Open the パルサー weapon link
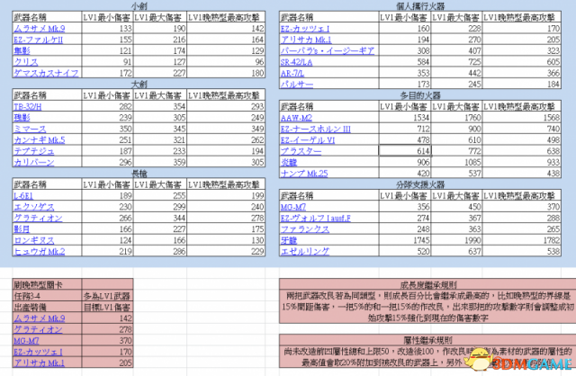The width and height of the screenshot is (576, 376). (x=297, y=84)
